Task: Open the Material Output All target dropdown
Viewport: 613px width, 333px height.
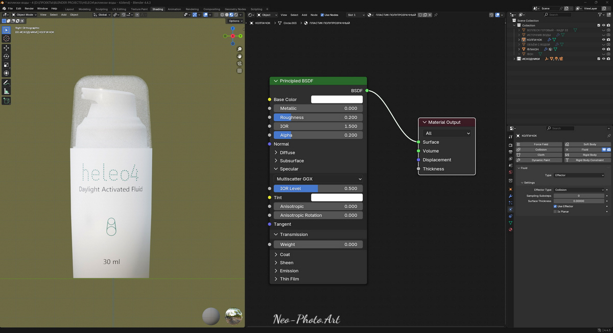Action: point(447,133)
